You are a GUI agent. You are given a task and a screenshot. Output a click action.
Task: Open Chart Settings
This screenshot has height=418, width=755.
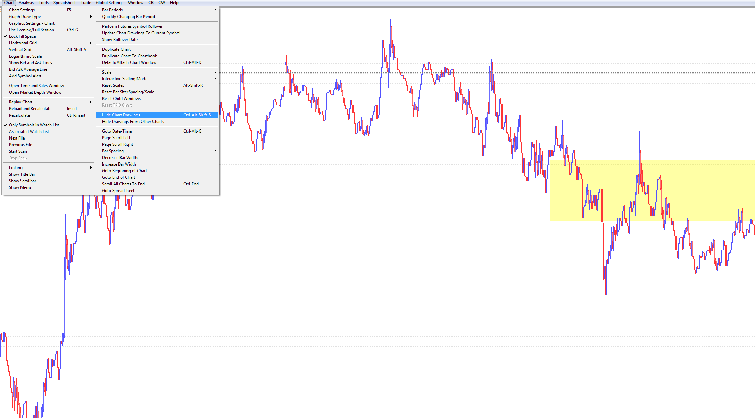[22, 10]
